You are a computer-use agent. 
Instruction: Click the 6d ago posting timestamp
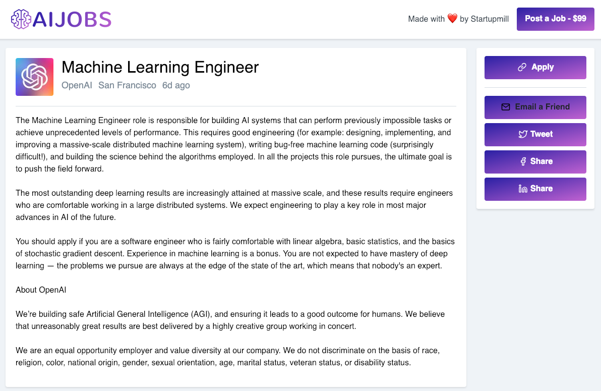point(176,85)
